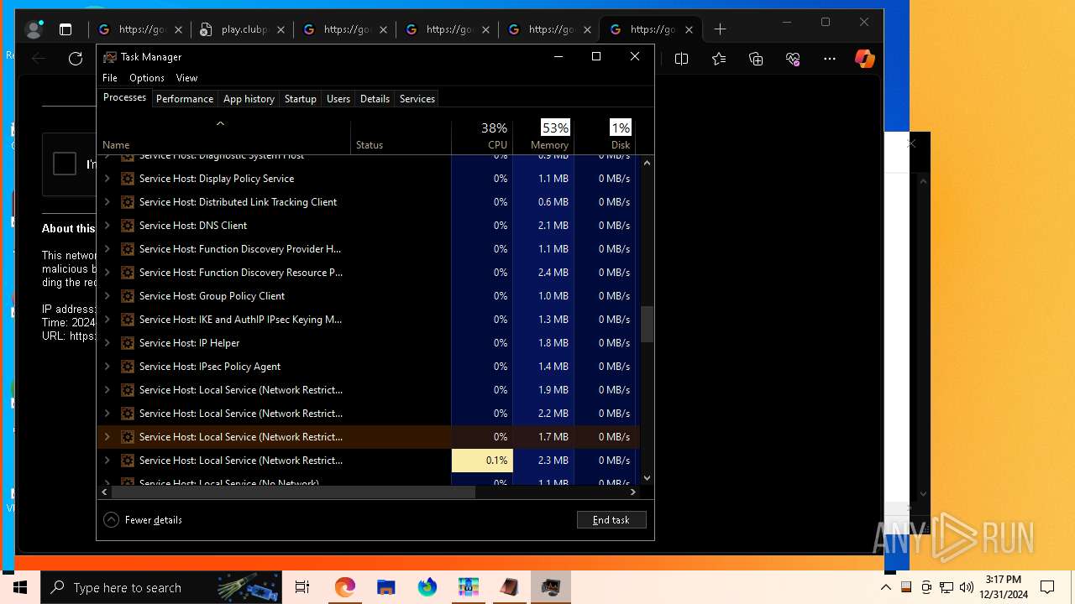The image size is (1075, 604).
Task: Open Copilot icon in Edge toolbar
Action: pyautogui.click(x=864, y=59)
